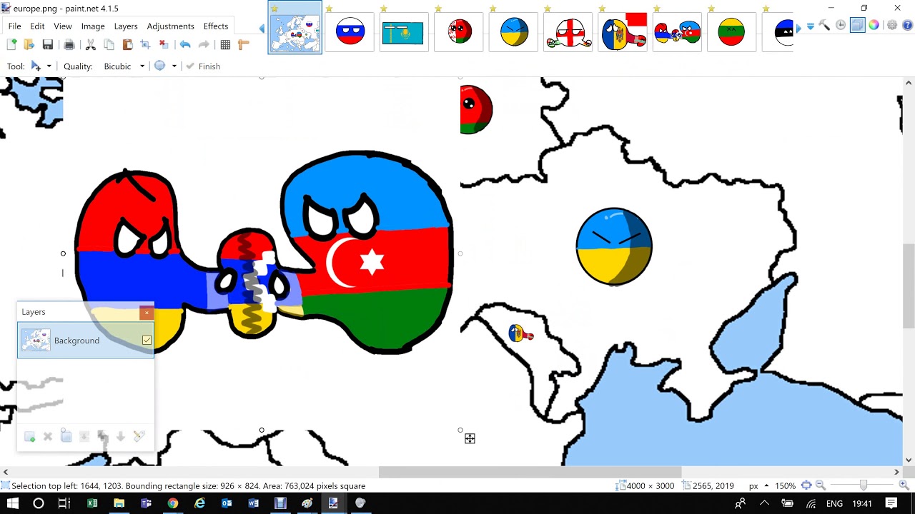
Task: Open the View menu
Action: [x=63, y=26]
